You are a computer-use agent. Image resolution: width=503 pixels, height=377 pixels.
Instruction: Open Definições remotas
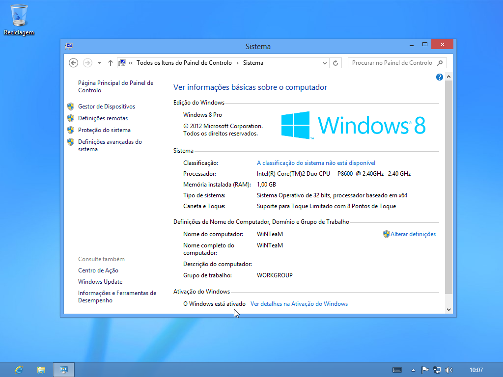pyautogui.click(x=103, y=118)
